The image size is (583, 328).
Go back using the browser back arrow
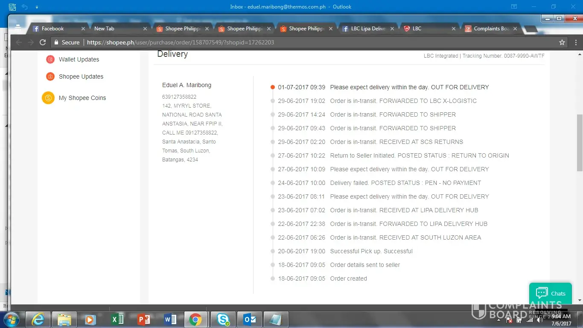pos(19,42)
